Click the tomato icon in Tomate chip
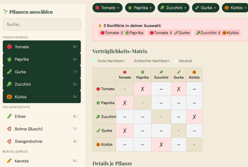This screenshot has height=167, width=248. 97,8
